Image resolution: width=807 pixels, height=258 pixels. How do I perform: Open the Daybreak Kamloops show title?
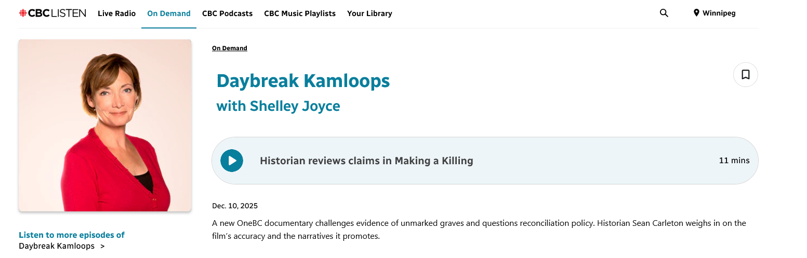(303, 81)
